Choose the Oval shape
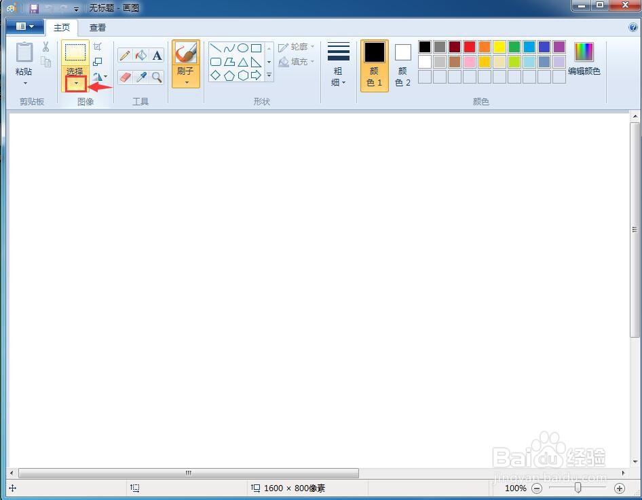Image resolution: width=642 pixels, height=500 pixels. [x=243, y=48]
